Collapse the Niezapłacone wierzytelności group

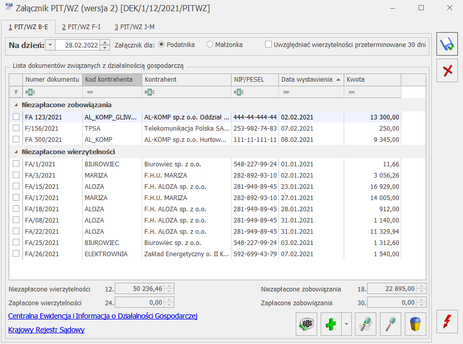(16, 152)
